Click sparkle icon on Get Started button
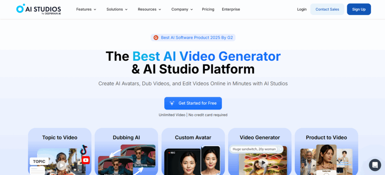385x175 pixels. [x=172, y=103]
